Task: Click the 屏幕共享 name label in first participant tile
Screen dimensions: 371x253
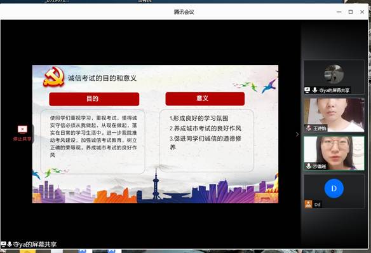Action: [334, 90]
